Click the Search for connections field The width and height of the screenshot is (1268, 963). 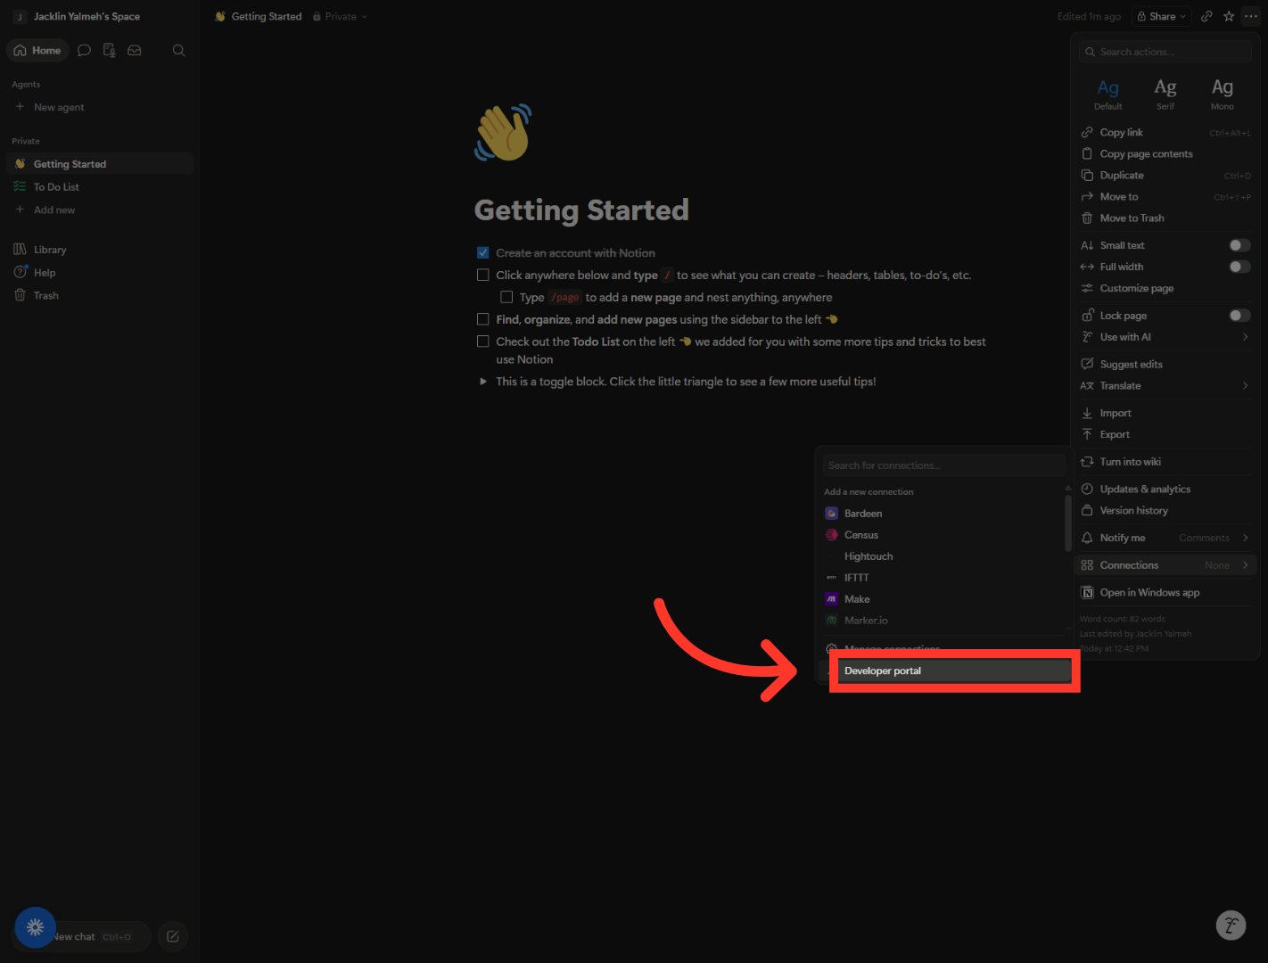coord(944,465)
